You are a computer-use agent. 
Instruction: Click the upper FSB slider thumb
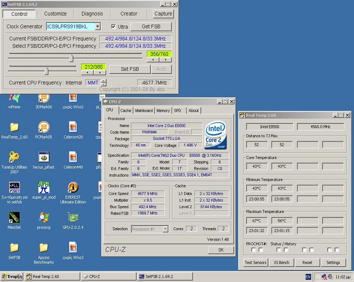coord(71,58)
